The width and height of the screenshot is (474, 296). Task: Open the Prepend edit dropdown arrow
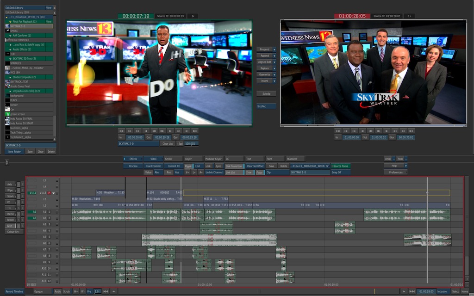tap(274, 49)
